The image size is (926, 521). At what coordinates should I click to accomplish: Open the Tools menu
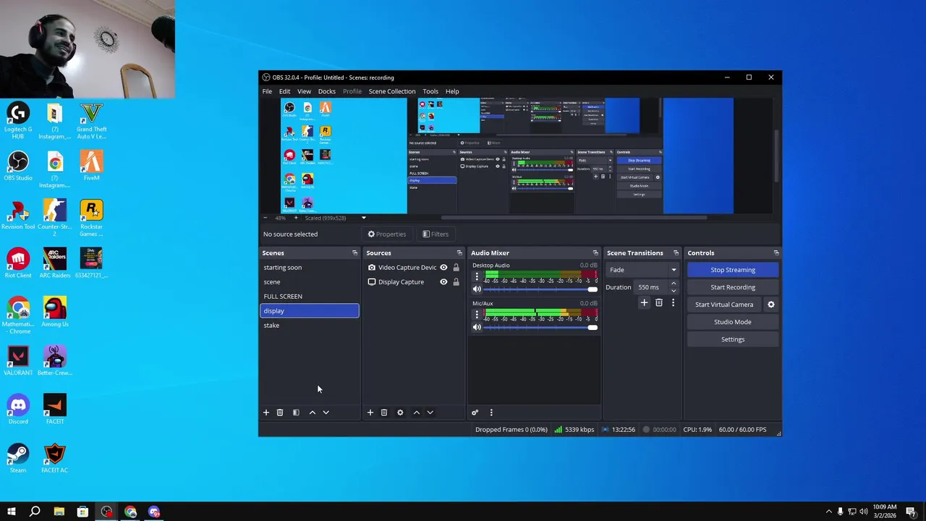coord(430,92)
